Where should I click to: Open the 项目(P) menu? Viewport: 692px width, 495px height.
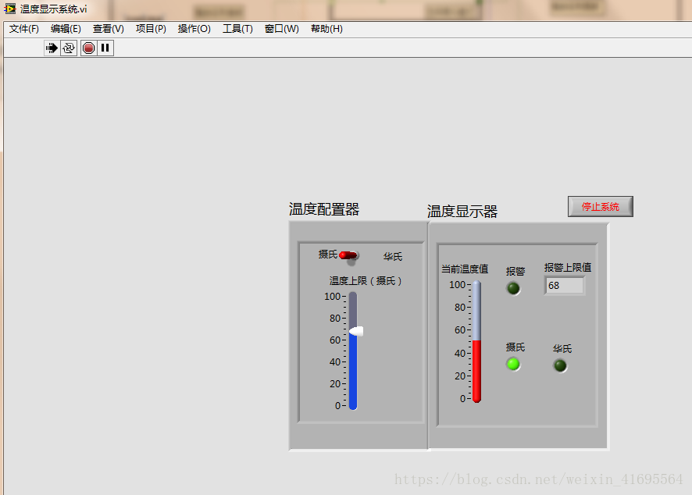pos(151,29)
